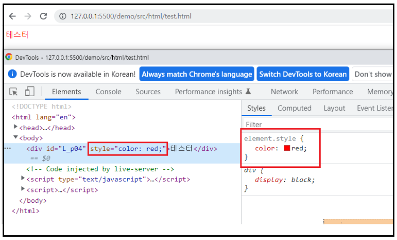Click the blue info icon in language banner
The image size is (397, 240).
pos(12,74)
